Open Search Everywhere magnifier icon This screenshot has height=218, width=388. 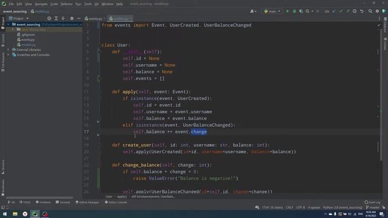tap(370, 12)
